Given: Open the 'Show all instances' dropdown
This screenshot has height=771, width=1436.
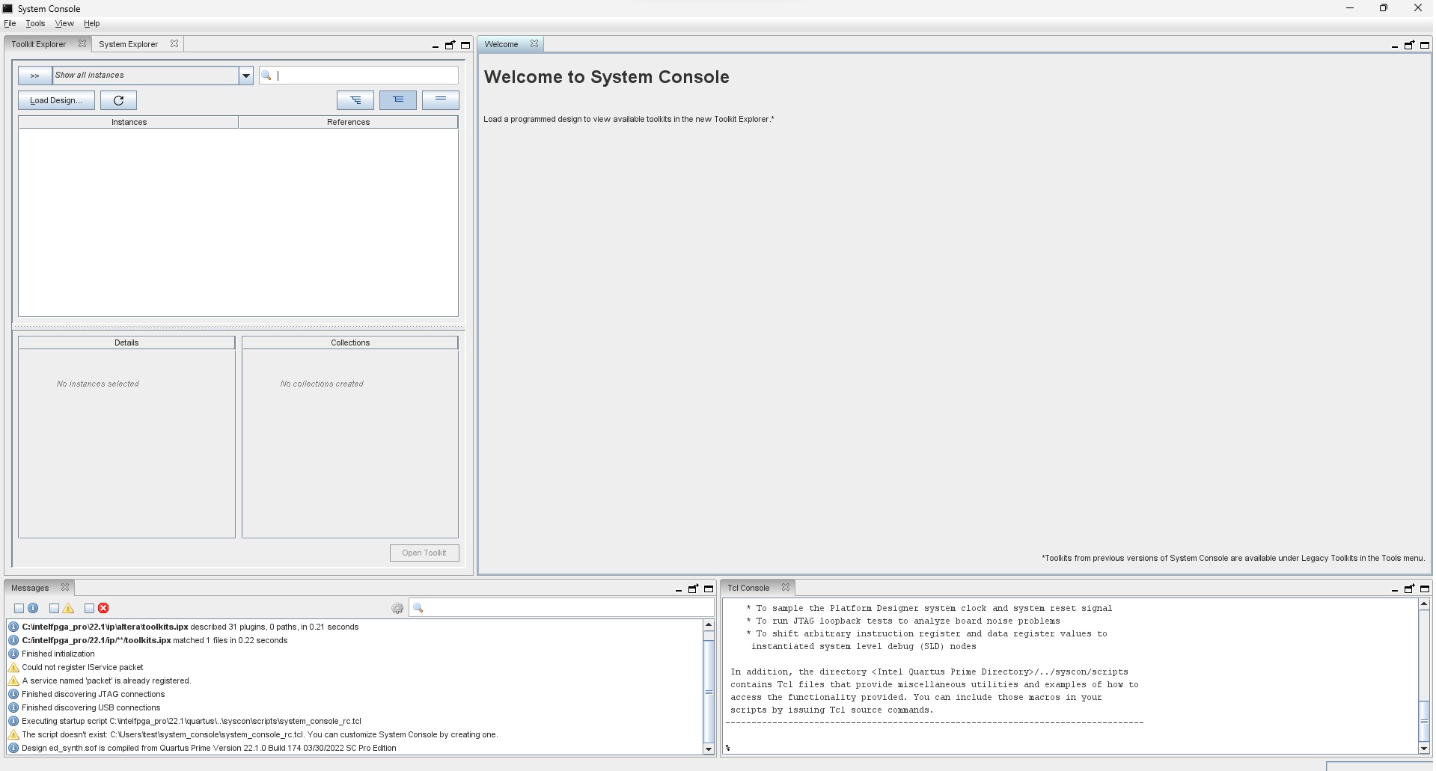Looking at the screenshot, I should 245,76.
